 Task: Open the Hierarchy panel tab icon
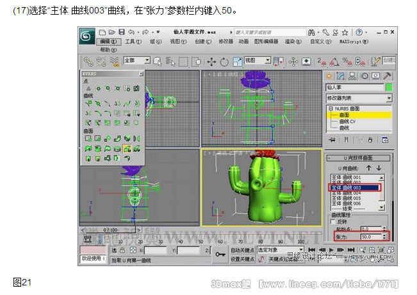[x=352, y=76]
